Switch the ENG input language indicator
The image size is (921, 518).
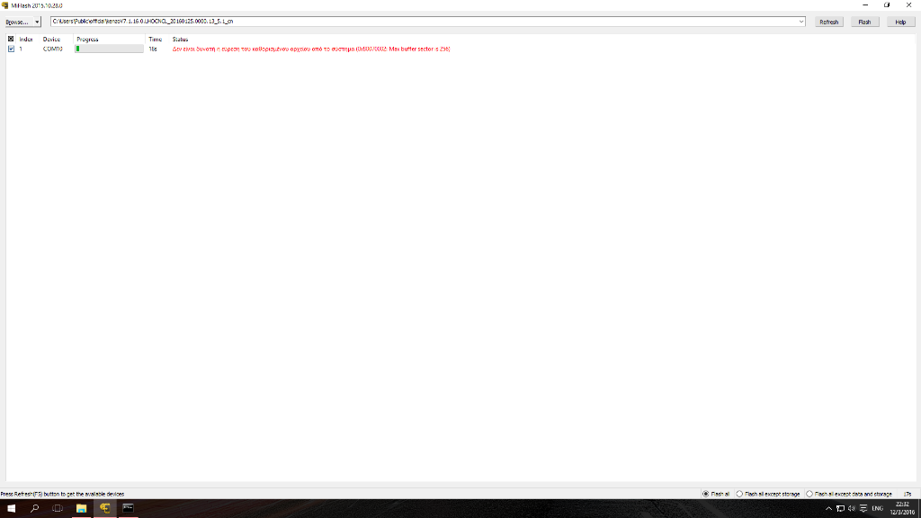878,509
